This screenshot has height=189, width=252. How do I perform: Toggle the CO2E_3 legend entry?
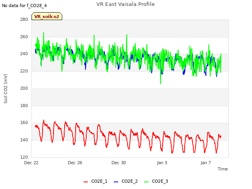156,182
